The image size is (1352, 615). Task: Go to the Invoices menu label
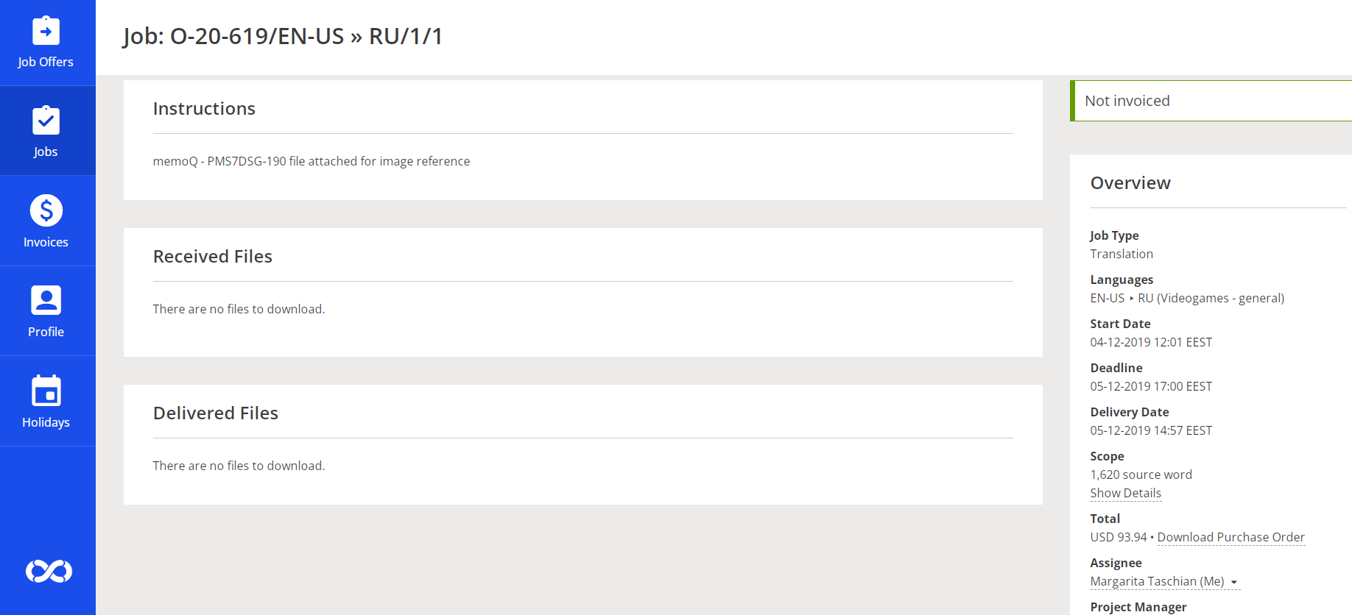[46, 242]
